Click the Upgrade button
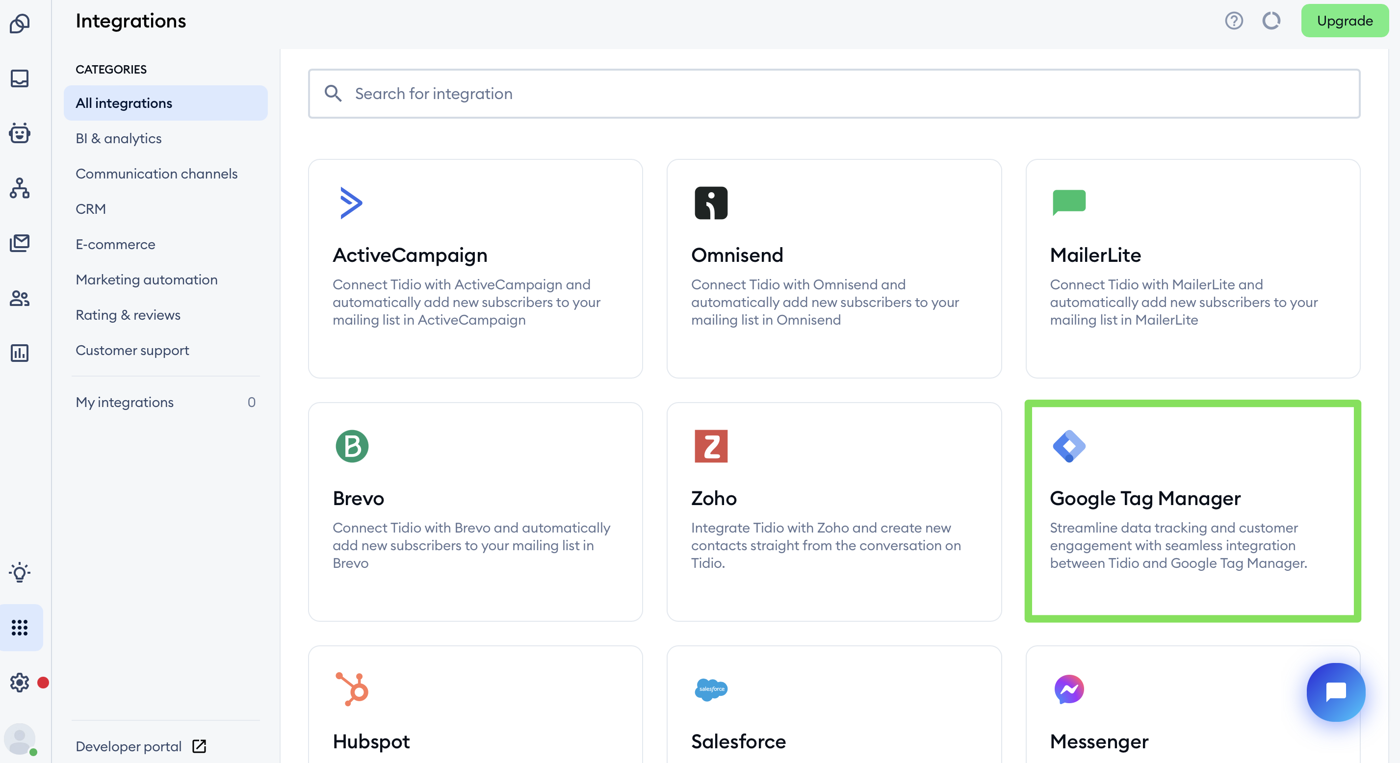This screenshot has height=763, width=1400. pos(1345,21)
